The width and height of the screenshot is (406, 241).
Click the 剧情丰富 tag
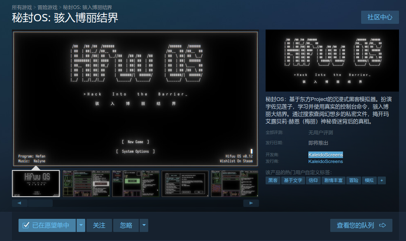pos(333,180)
